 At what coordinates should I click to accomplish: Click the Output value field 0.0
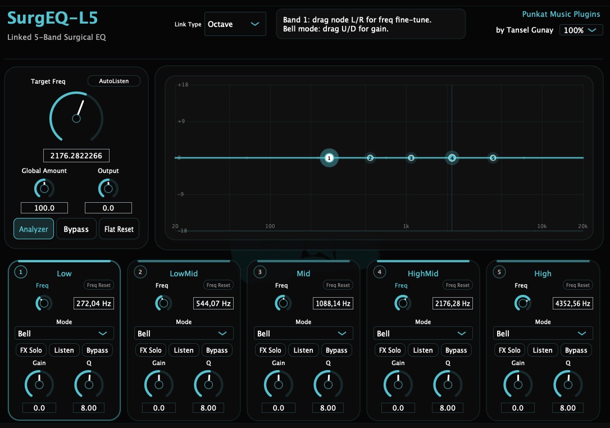tap(108, 208)
